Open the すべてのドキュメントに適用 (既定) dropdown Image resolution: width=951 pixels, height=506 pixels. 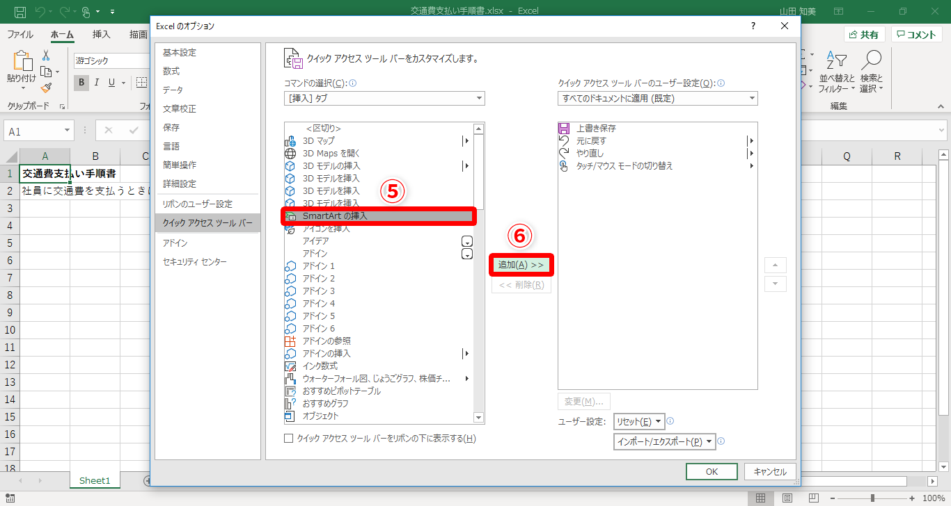(658, 99)
